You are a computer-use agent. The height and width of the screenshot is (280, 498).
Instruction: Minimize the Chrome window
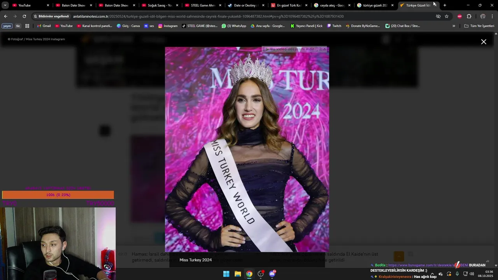tap(468, 5)
